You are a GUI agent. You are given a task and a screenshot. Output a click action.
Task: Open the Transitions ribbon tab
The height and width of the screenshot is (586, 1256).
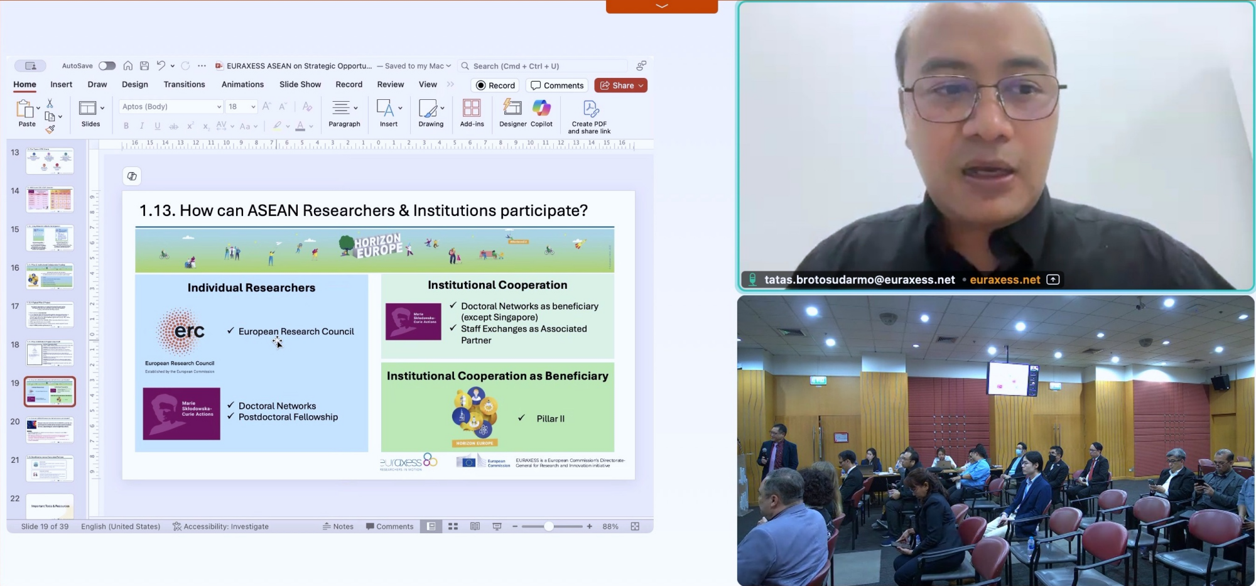point(185,85)
